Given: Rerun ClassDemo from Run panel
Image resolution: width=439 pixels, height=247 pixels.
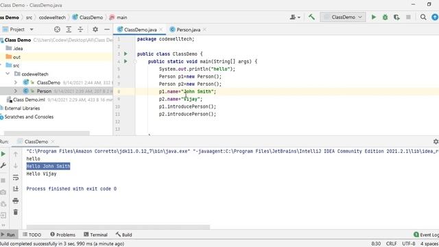Looking at the screenshot, I should [3, 154].
